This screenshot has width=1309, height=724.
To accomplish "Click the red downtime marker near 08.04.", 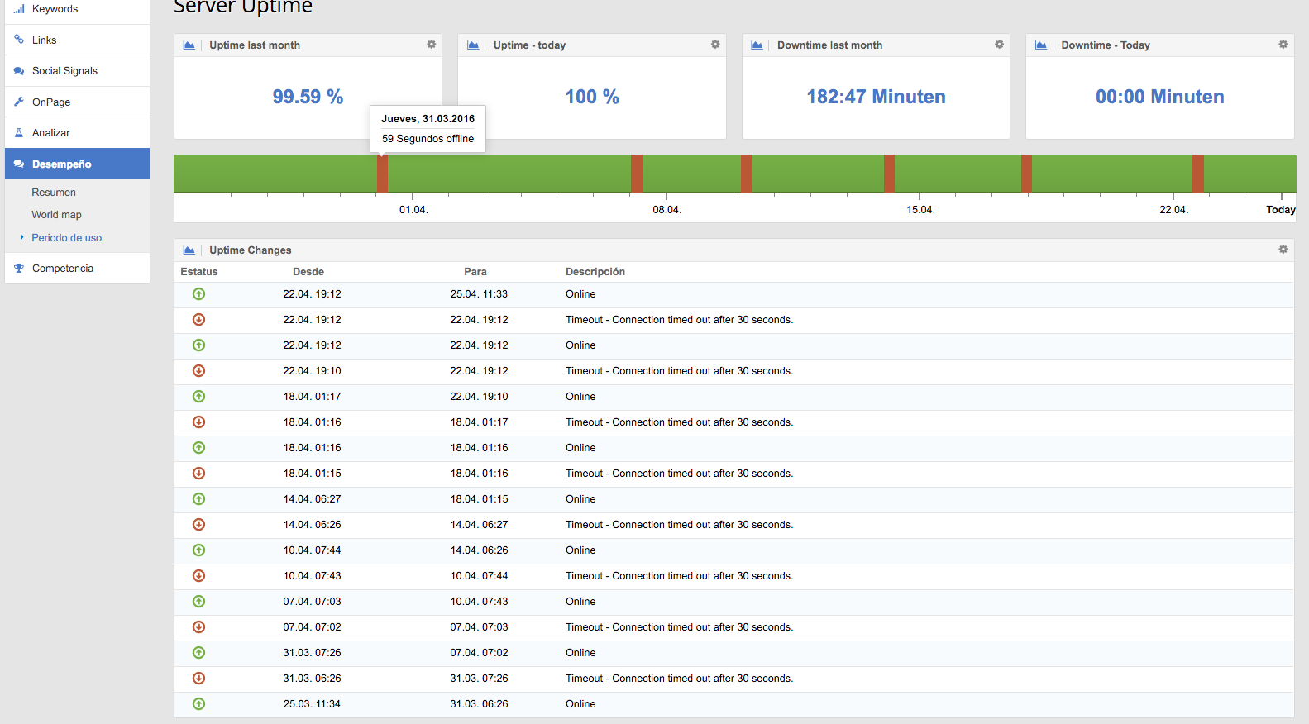I will pos(637,174).
